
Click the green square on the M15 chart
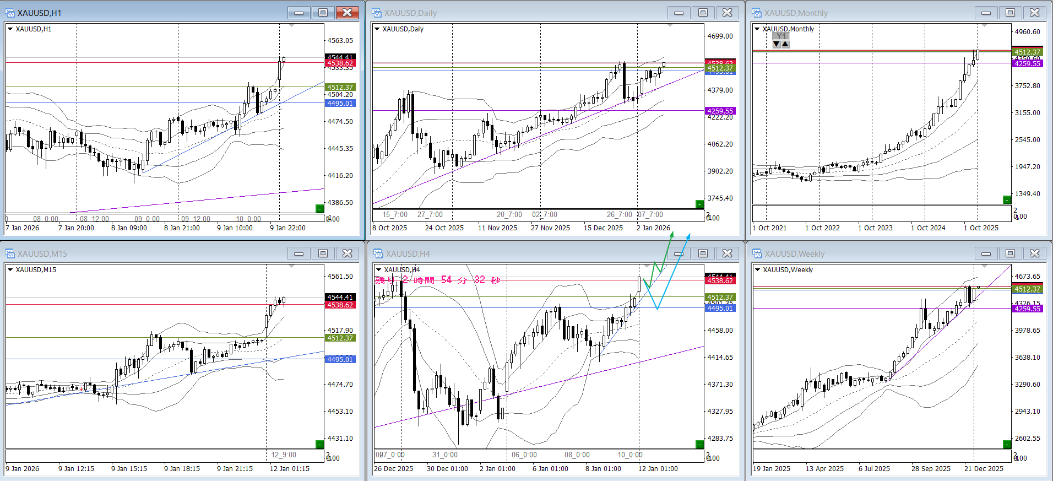319,444
